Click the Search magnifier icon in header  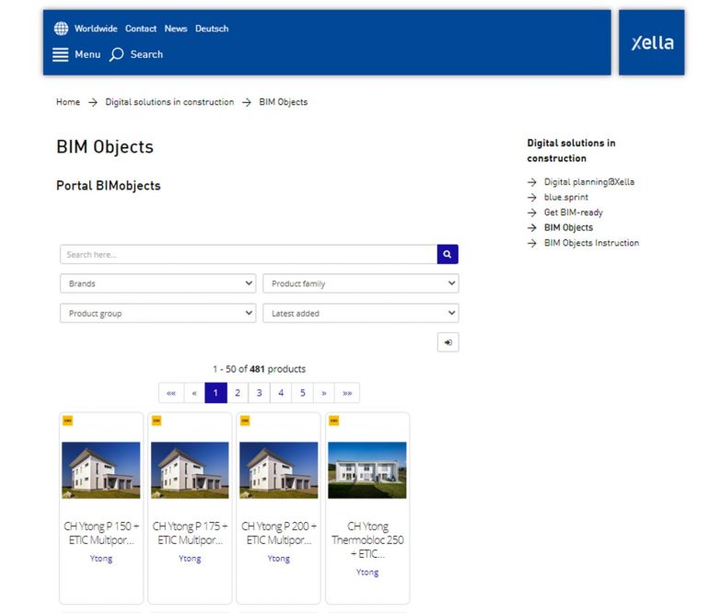117,54
